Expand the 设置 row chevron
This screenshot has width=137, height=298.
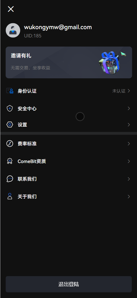(x=129, y=125)
